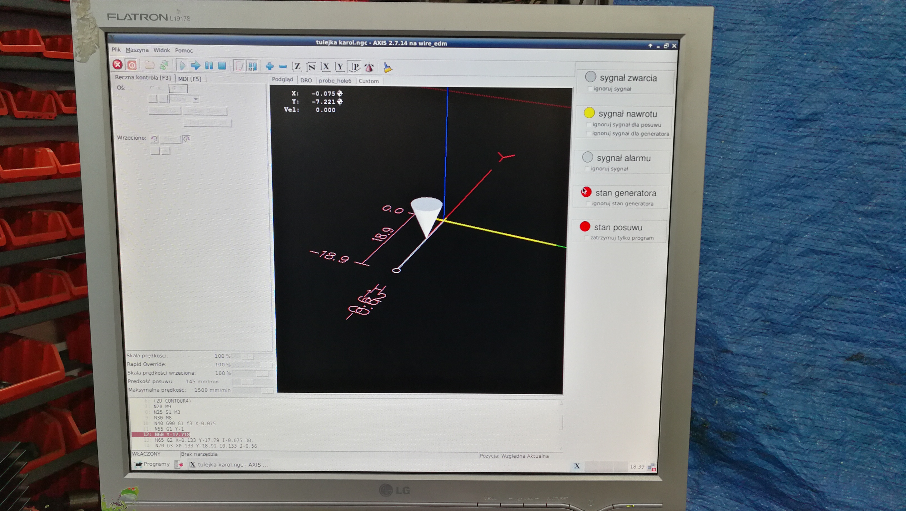906x511 pixels.
Task: Click the yellow sygnał nawrotu indicator
Action: [590, 113]
